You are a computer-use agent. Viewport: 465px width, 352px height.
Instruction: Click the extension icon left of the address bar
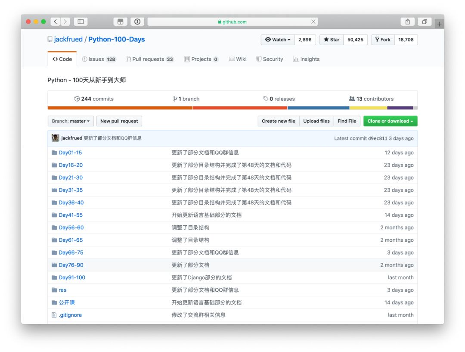click(120, 22)
